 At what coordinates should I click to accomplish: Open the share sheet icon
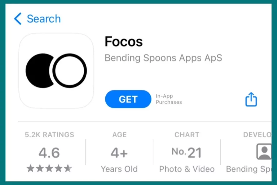click(251, 99)
